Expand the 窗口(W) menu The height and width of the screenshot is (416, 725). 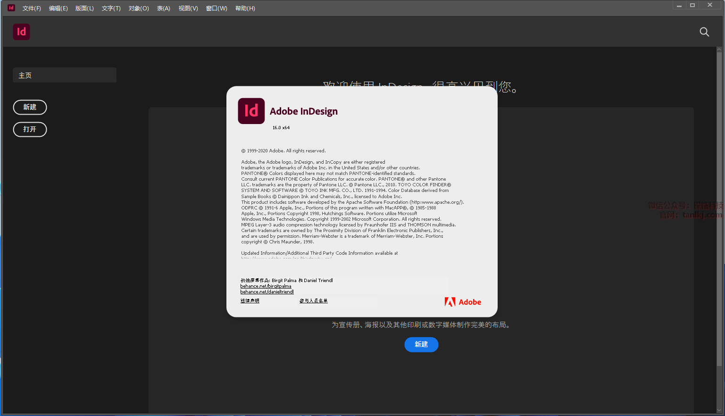coord(217,8)
